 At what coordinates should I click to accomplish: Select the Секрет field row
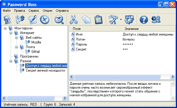pyautogui.click(x=122, y=49)
